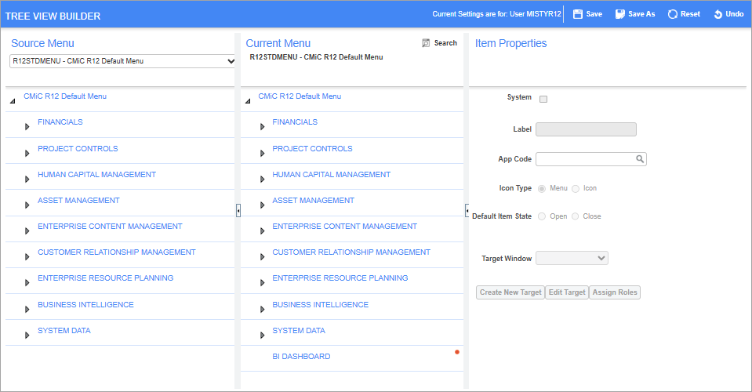Select SYSTEM DATA label in Source Menu
Screen dimensions: 752x392
coord(64,331)
